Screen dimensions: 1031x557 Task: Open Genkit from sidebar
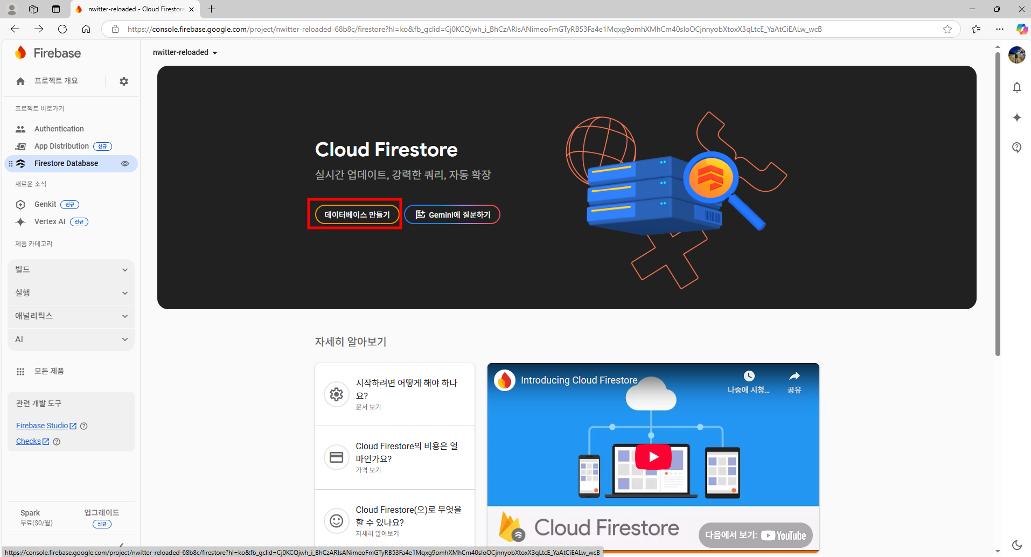point(45,204)
